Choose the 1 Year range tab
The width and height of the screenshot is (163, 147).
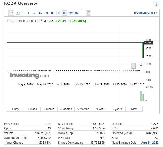[x=100, y=109]
